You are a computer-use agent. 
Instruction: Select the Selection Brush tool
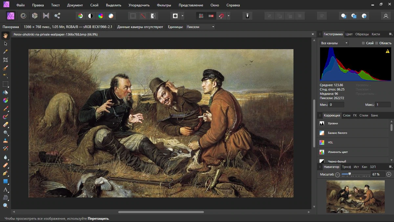(5, 68)
